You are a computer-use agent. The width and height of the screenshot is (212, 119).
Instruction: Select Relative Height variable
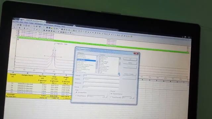point(104,62)
